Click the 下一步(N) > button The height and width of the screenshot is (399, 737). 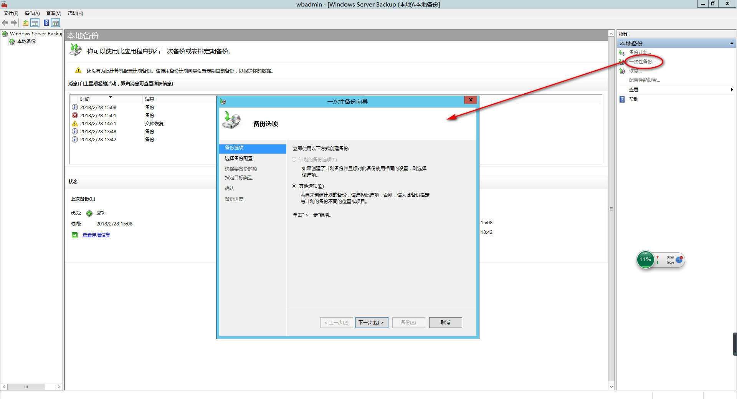pyautogui.click(x=372, y=323)
